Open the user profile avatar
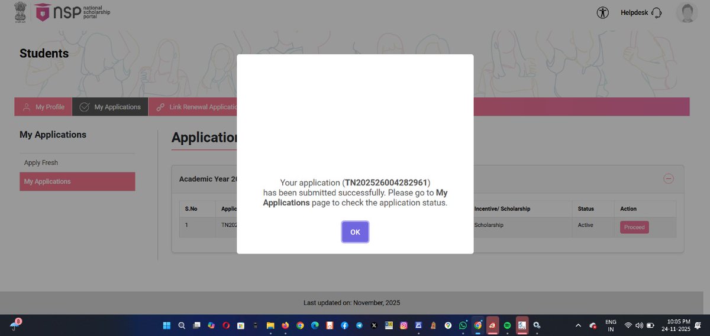 [x=687, y=12]
